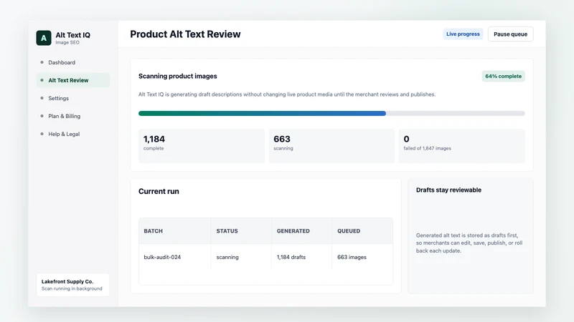Click the Live progress badge
This screenshot has height=322, width=574.
[x=463, y=34]
